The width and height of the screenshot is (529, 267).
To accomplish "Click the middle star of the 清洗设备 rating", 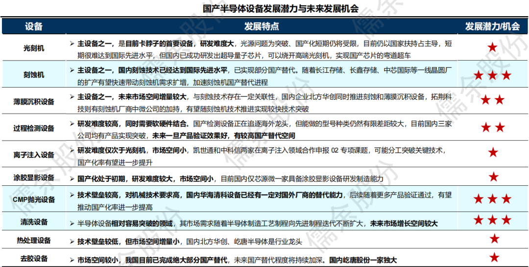I will [x=493, y=220].
